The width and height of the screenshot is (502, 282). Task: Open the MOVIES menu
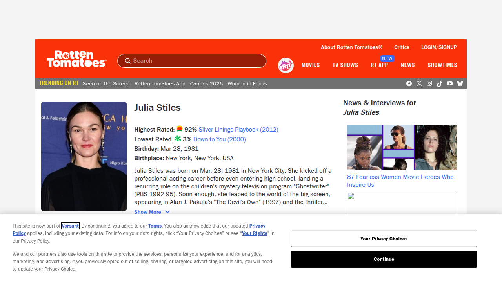(x=311, y=65)
